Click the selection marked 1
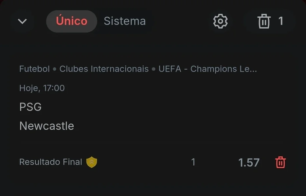The height and width of the screenshot is (196, 306). (x=193, y=162)
